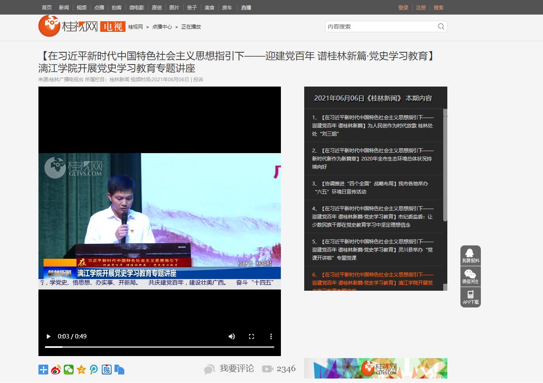Share to Baidu Tieba icon

(107, 370)
